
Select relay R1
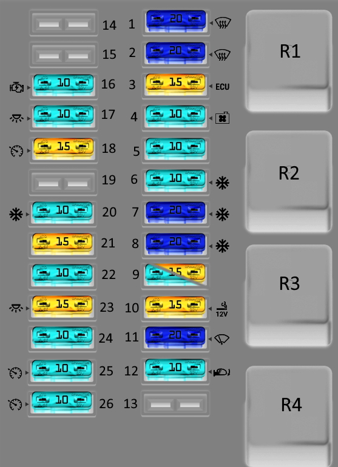coord(289,61)
